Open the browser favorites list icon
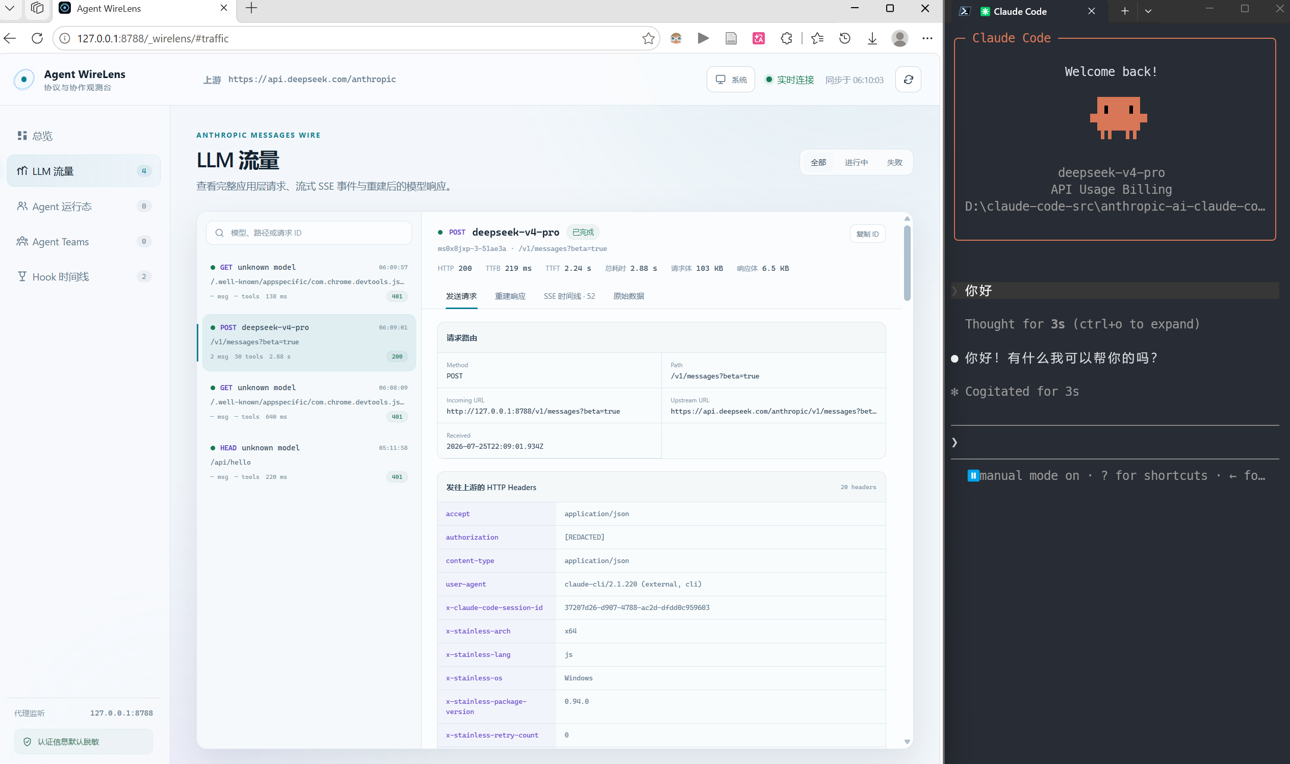Viewport: 1290px width, 764px height. pos(817,38)
